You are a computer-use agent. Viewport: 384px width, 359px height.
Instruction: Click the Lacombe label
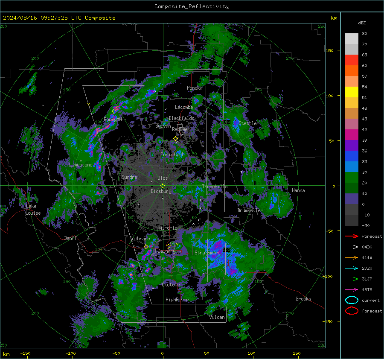coord(184,107)
